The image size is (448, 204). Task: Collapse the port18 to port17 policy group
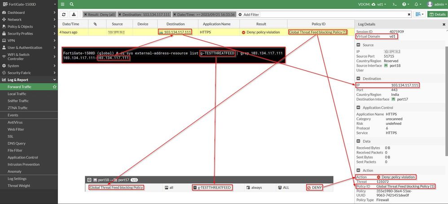(89, 180)
